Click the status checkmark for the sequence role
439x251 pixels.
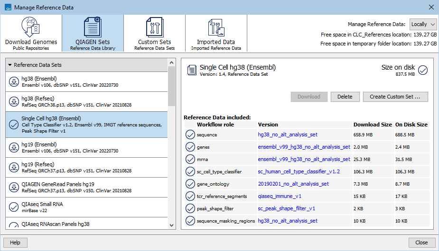pos(190,135)
